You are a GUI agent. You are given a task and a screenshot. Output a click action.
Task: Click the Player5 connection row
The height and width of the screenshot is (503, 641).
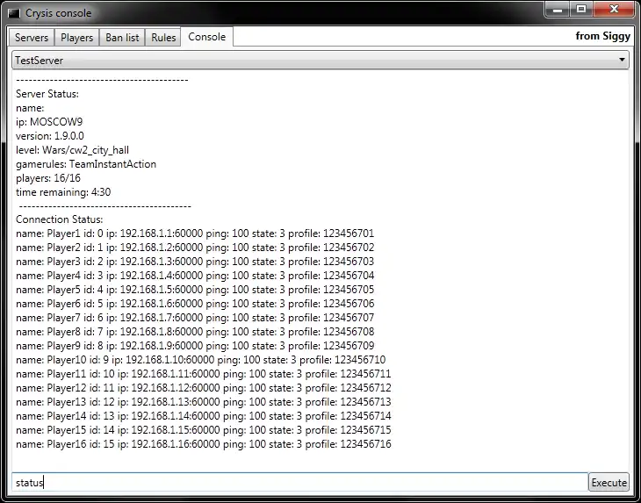pyautogui.click(x=195, y=290)
